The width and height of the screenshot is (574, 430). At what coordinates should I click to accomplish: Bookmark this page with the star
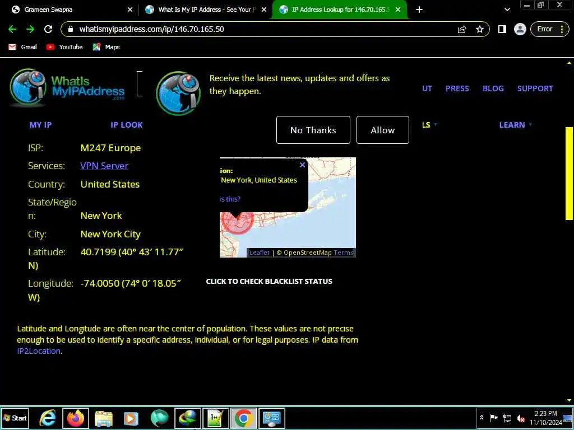click(480, 29)
